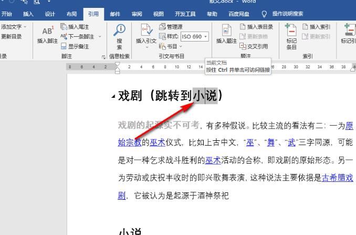Viewport: 356px width, 235px height.
Task: Click 交叉引用 (Cross-reference)
Action: click(257, 46)
